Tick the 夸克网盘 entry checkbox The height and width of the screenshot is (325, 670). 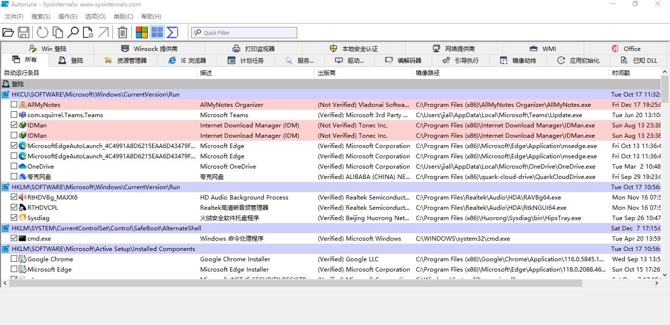(x=14, y=176)
